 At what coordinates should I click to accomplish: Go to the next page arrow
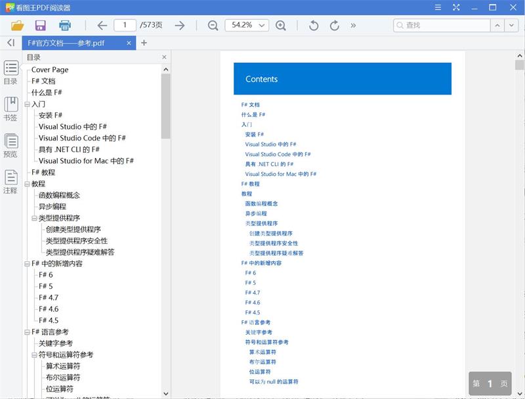tap(180, 25)
